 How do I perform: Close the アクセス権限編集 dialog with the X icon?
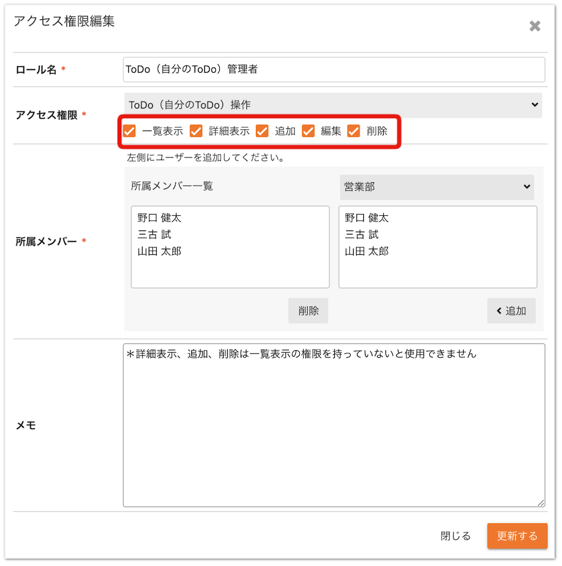tap(535, 26)
